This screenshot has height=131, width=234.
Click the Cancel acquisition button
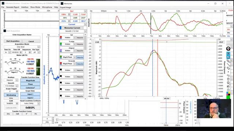[31, 41]
